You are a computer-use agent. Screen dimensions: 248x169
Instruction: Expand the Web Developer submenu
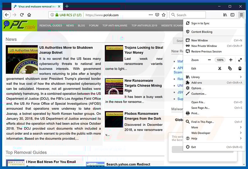tap(214, 133)
